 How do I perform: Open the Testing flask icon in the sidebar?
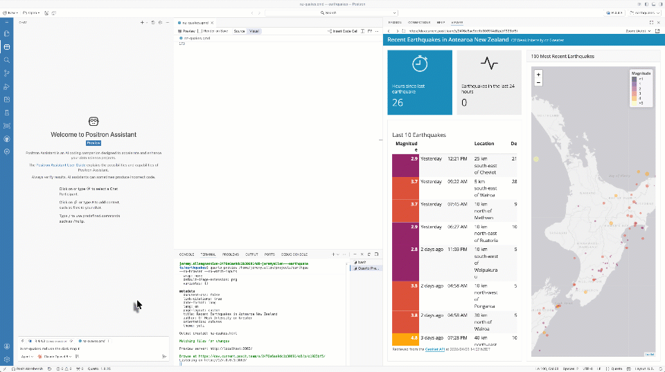7,112
